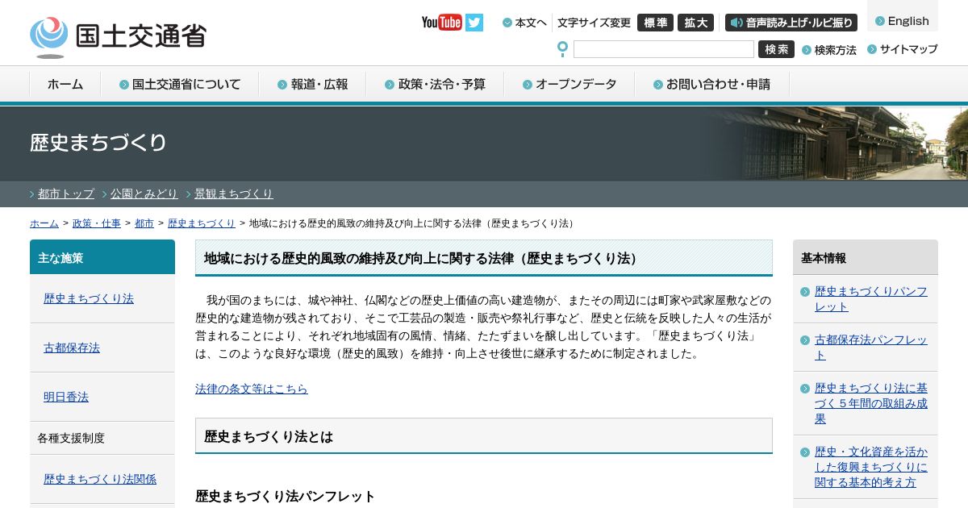Click the 歴史まちづくり法パンフレット subheading
Screen dimensions: 968x508
pyautogui.click(x=286, y=496)
